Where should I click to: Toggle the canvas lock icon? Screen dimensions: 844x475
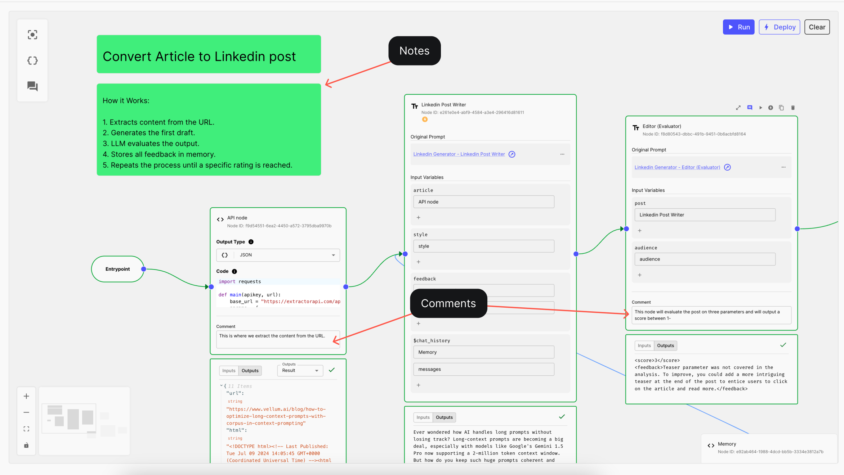click(26, 445)
